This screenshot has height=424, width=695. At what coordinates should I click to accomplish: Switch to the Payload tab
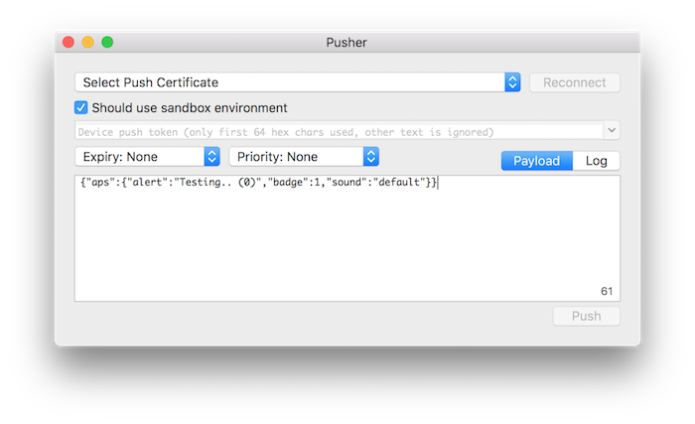[536, 161]
